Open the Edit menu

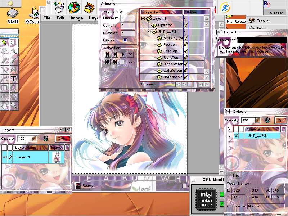[x=60, y=18]
